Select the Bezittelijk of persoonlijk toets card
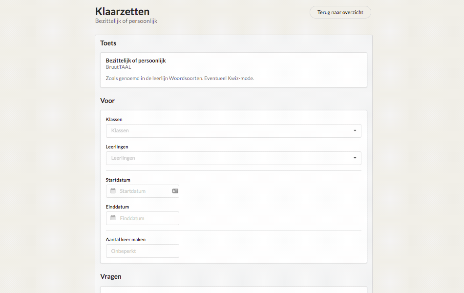 point(233,70)
